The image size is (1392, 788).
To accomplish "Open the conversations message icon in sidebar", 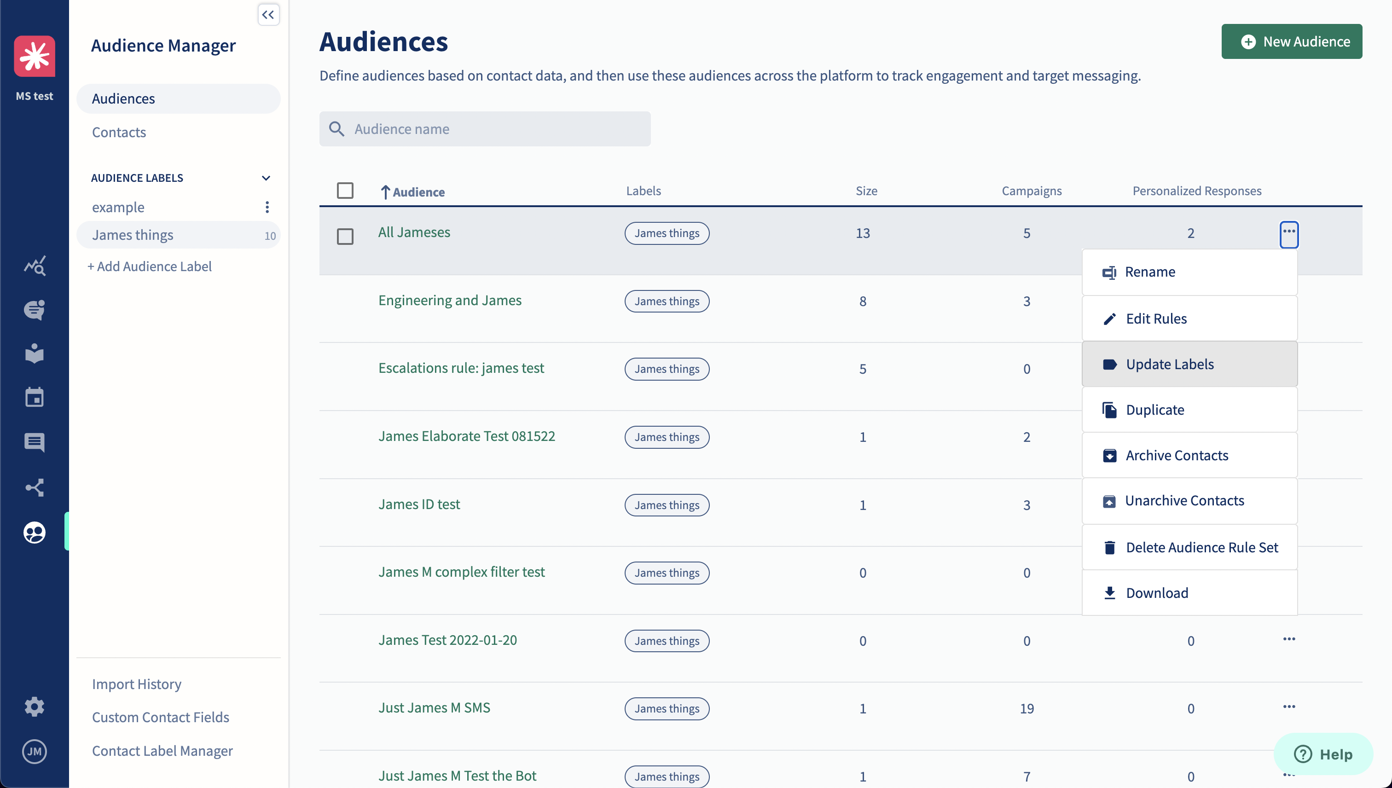I will (35, 443).
